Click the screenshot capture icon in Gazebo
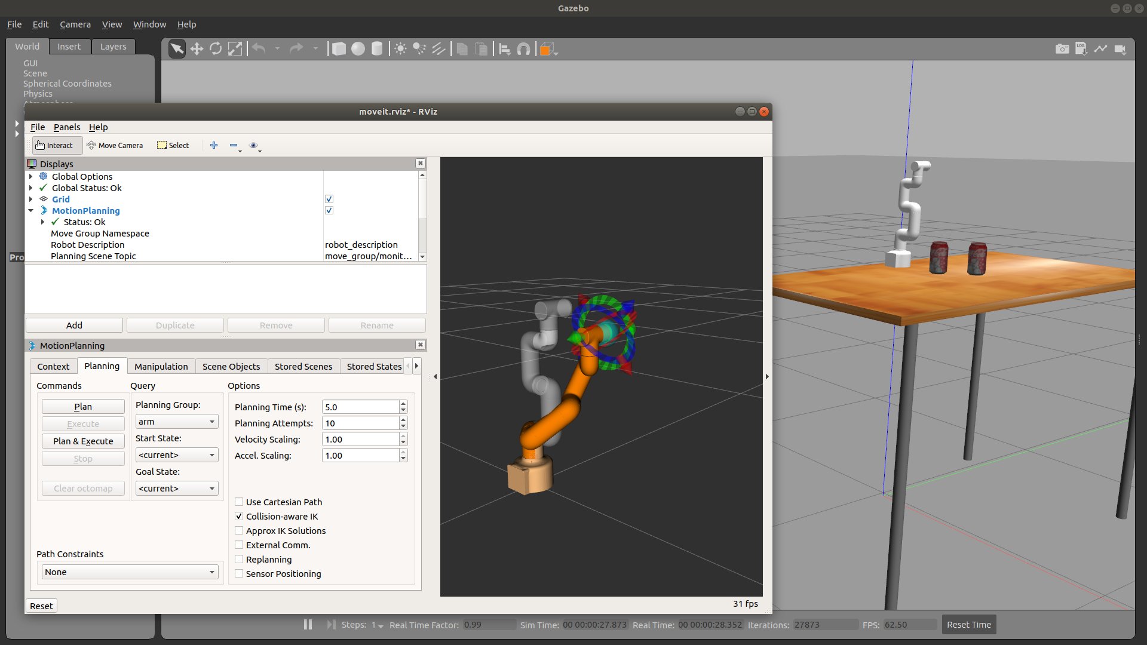 (x=1062, y=49)
